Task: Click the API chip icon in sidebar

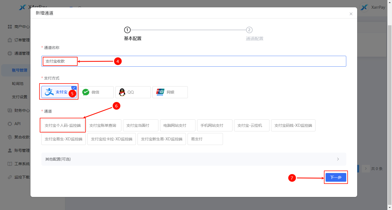Action: 10,124
